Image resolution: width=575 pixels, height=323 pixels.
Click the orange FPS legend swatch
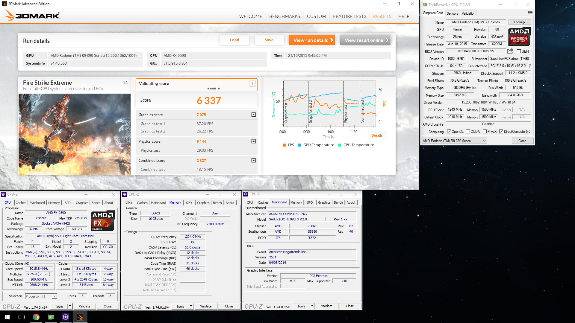284,145
